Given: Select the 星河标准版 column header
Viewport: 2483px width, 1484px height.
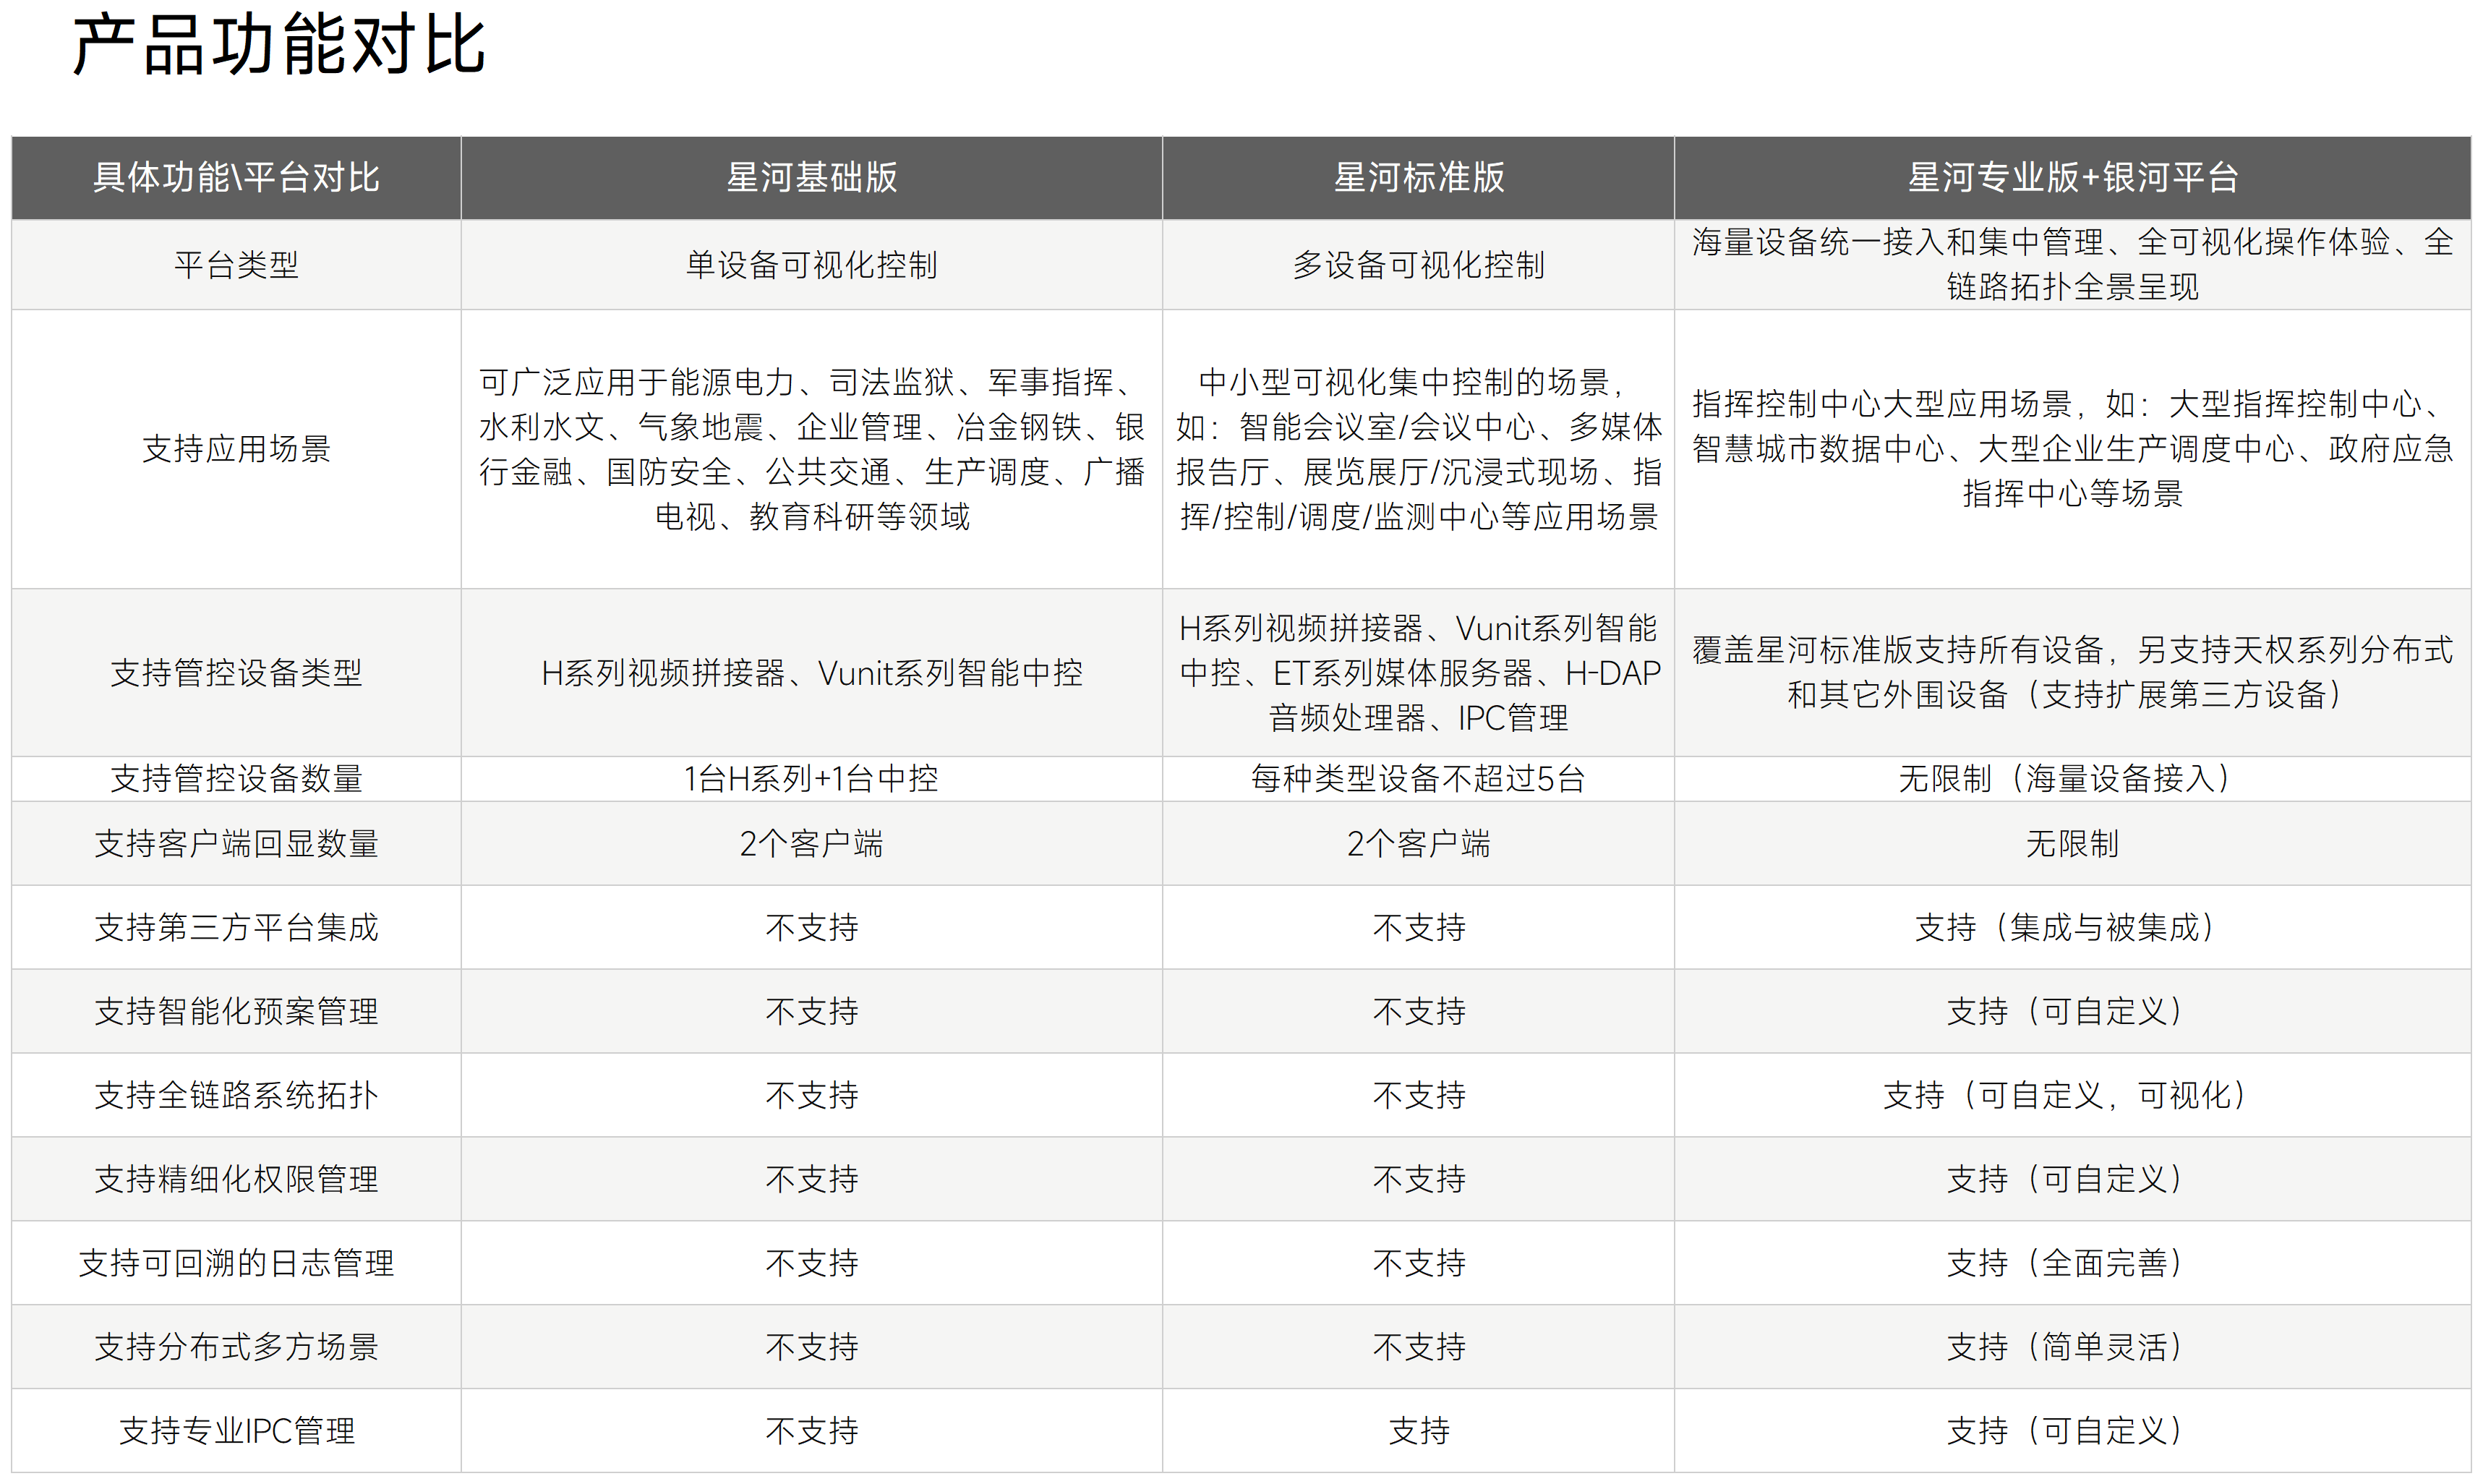Looking at the screenshot, I should click(1419, 178).
